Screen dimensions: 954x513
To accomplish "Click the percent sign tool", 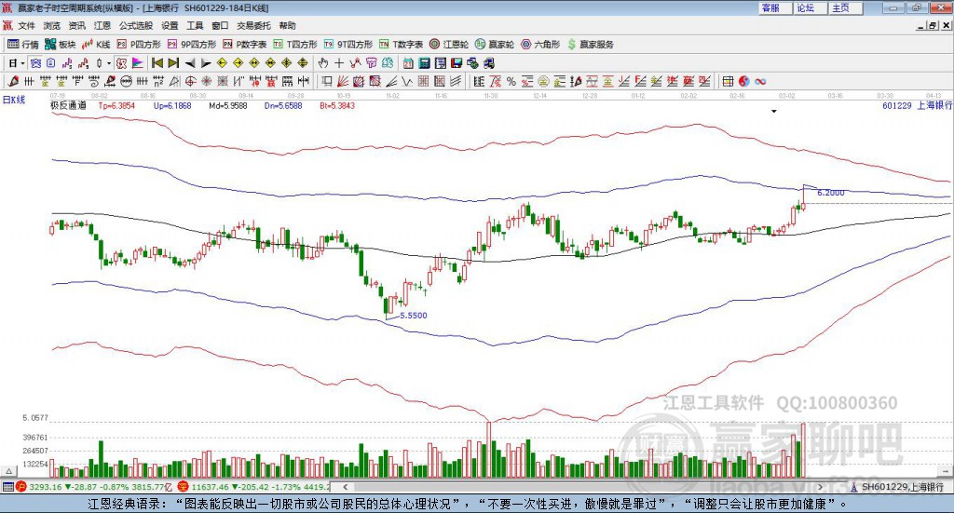I will 511,81.
